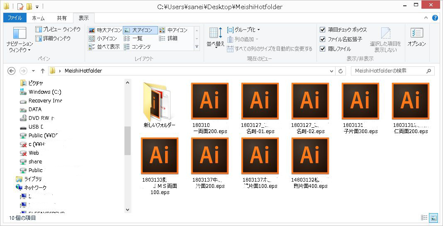The width and height of the screenshot is (443, 226).
Task: Collapse the ribbon with the chevron
Action: pos(426,18)
